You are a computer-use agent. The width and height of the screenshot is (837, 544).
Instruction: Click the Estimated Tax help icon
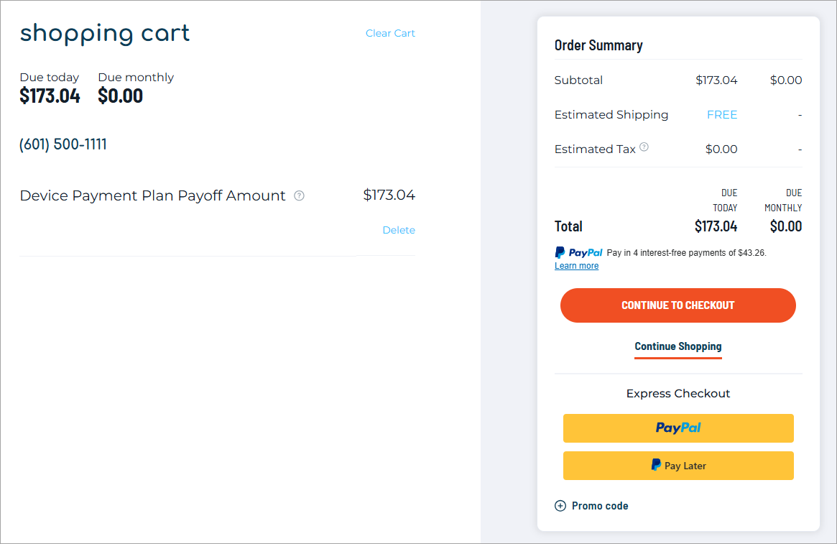tap(644, 147)
